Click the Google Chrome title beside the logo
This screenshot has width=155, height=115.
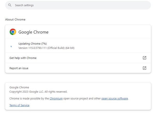pyautogui.click(x=33, y=32)
